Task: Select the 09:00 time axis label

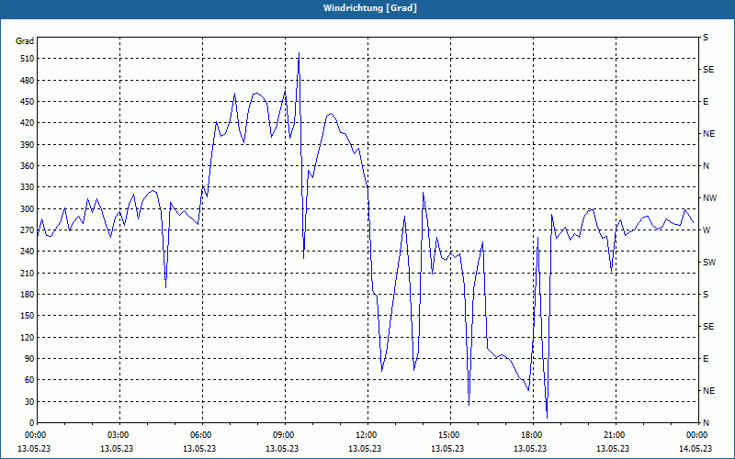Action: [x=282, y=435]
